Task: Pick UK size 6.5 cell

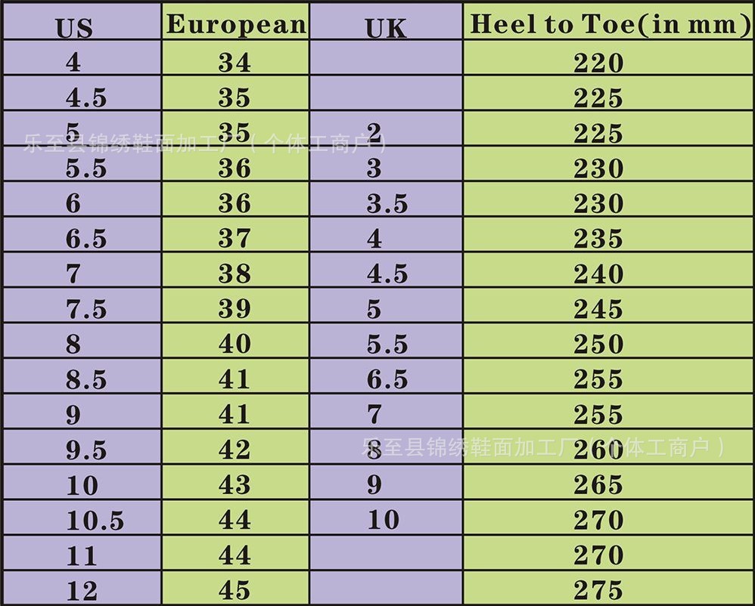Action: pos(387,379)
